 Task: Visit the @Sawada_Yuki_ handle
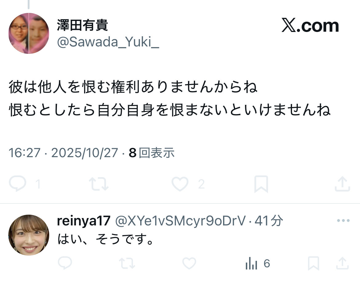coord(108,42)
